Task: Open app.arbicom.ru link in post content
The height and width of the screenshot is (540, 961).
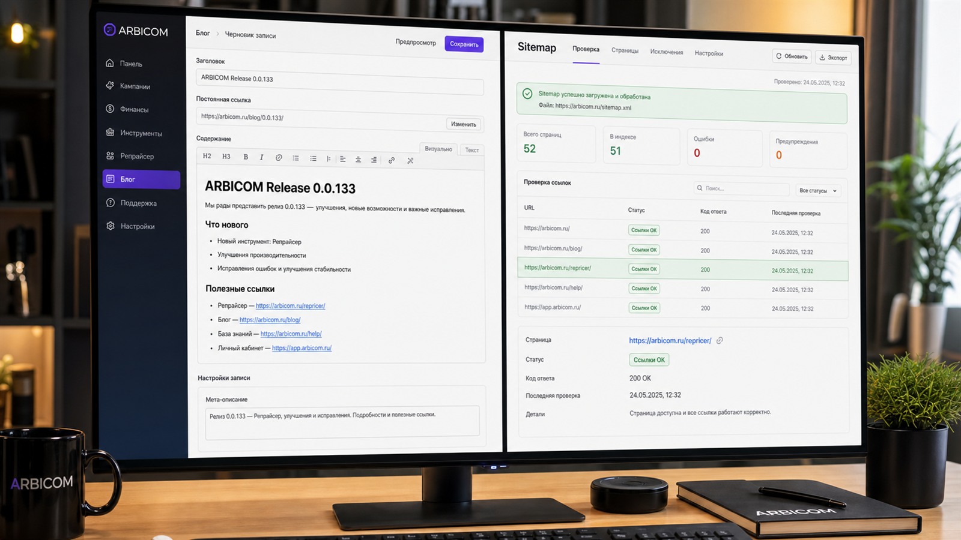Action: [x=302, y=348]
